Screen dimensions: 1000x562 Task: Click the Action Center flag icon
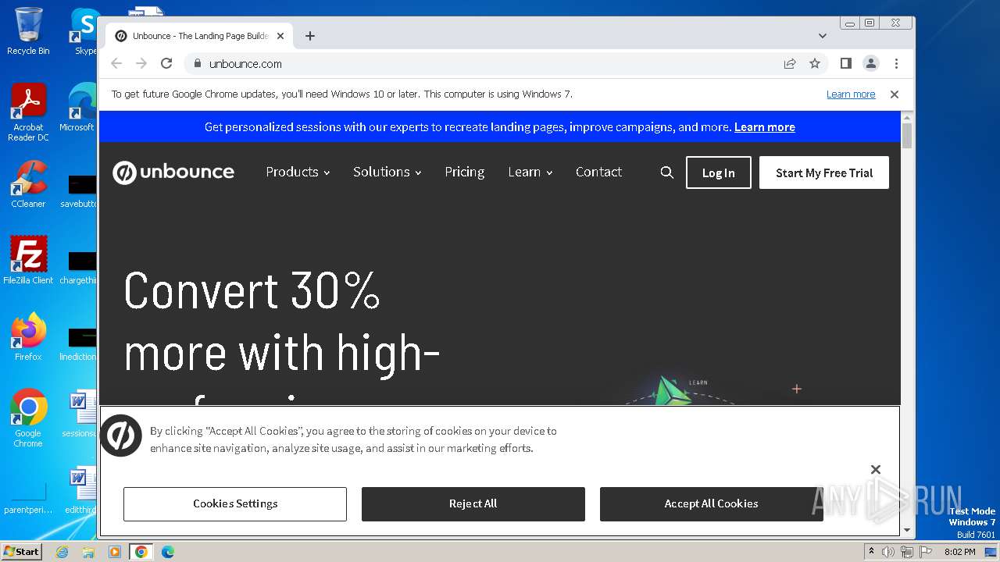click(x=925, y=552)
